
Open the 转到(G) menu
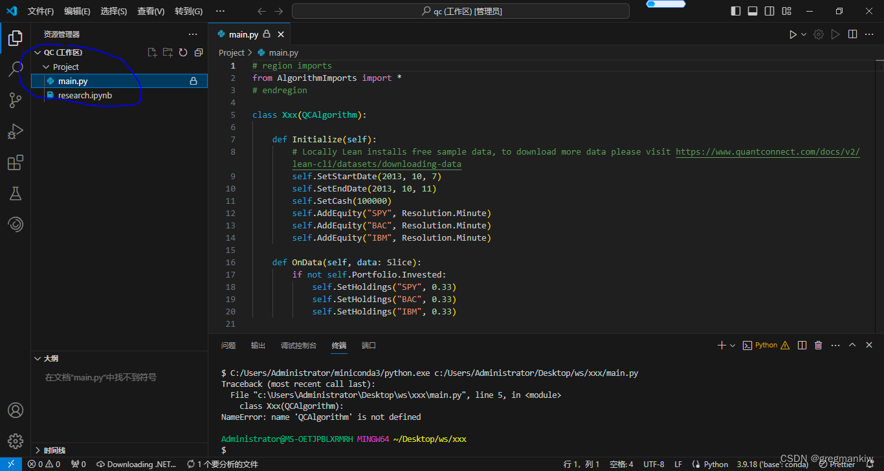[188, 11]
